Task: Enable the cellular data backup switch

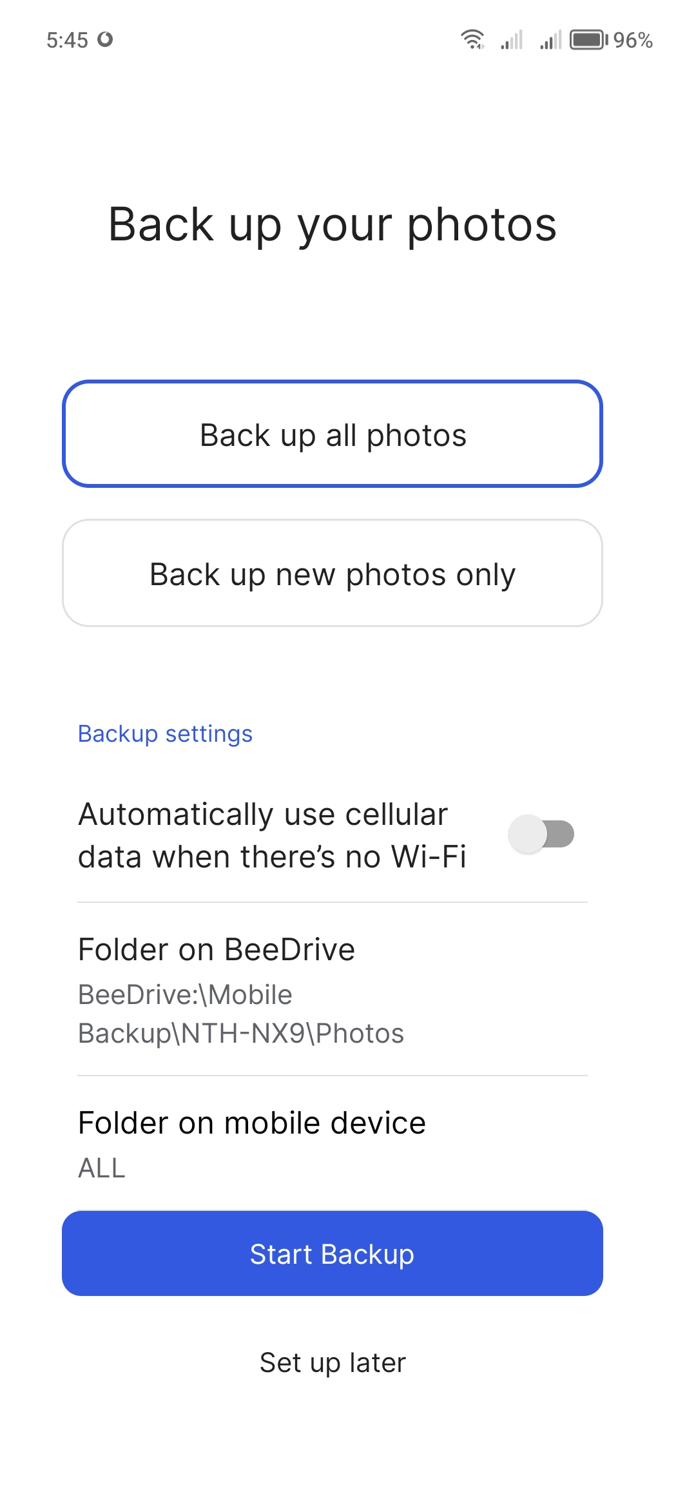Action: [541, 835]
